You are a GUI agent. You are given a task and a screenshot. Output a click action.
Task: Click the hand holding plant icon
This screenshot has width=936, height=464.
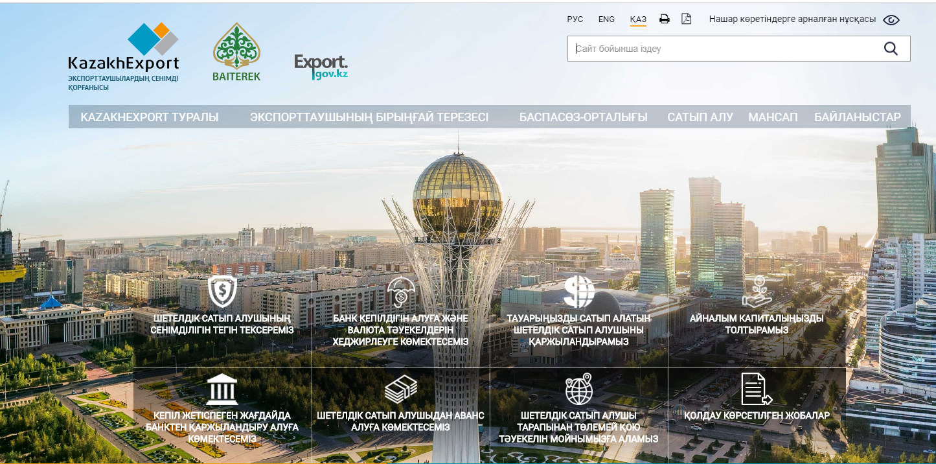pos(757,292)
